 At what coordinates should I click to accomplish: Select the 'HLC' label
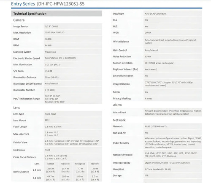click(115, 26)
